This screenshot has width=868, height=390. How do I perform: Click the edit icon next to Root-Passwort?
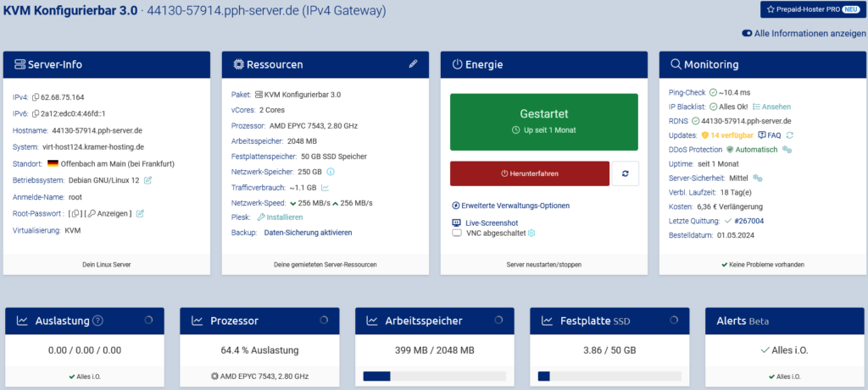(140, 213)
